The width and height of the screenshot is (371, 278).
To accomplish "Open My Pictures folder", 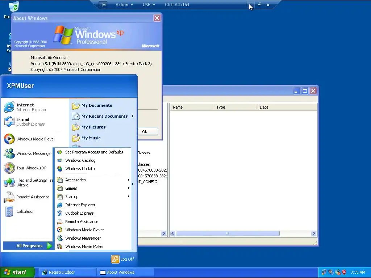I will 88,127.
